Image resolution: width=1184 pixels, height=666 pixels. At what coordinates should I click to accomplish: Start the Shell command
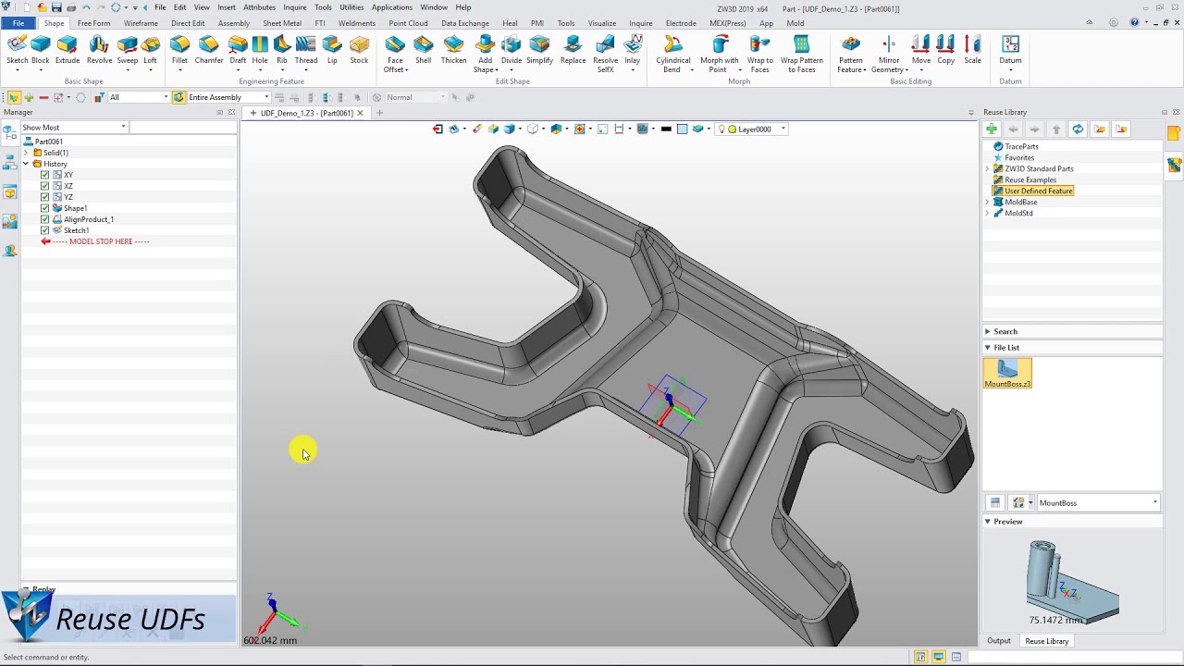423,51
